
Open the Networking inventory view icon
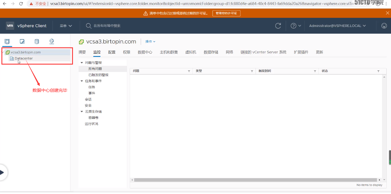point(52,42)
